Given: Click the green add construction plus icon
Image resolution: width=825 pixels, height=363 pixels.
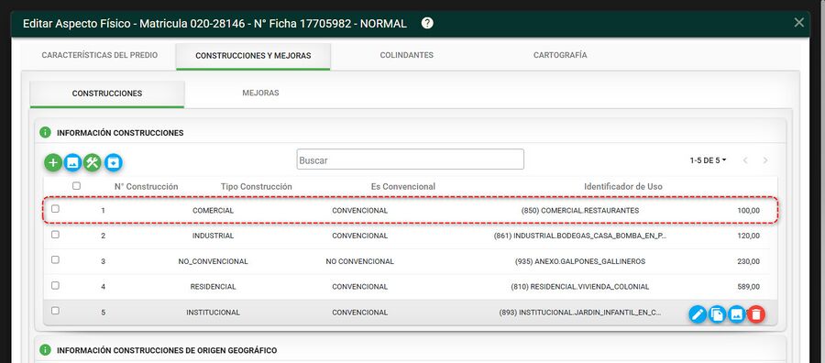Looking at the screenshot, I should point(52,162).
